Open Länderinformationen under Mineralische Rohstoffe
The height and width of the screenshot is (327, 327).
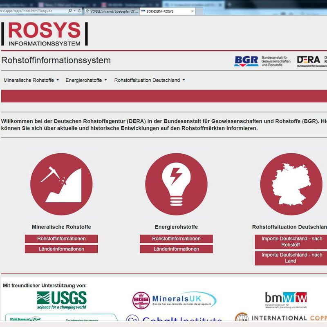pos(61,249)
